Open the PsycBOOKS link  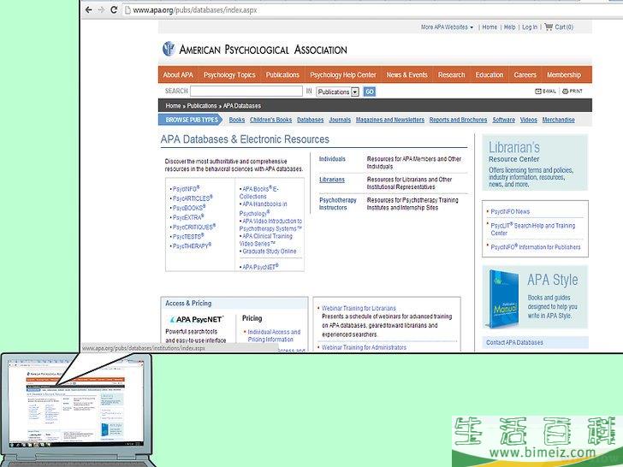click(x=189, y=208)
